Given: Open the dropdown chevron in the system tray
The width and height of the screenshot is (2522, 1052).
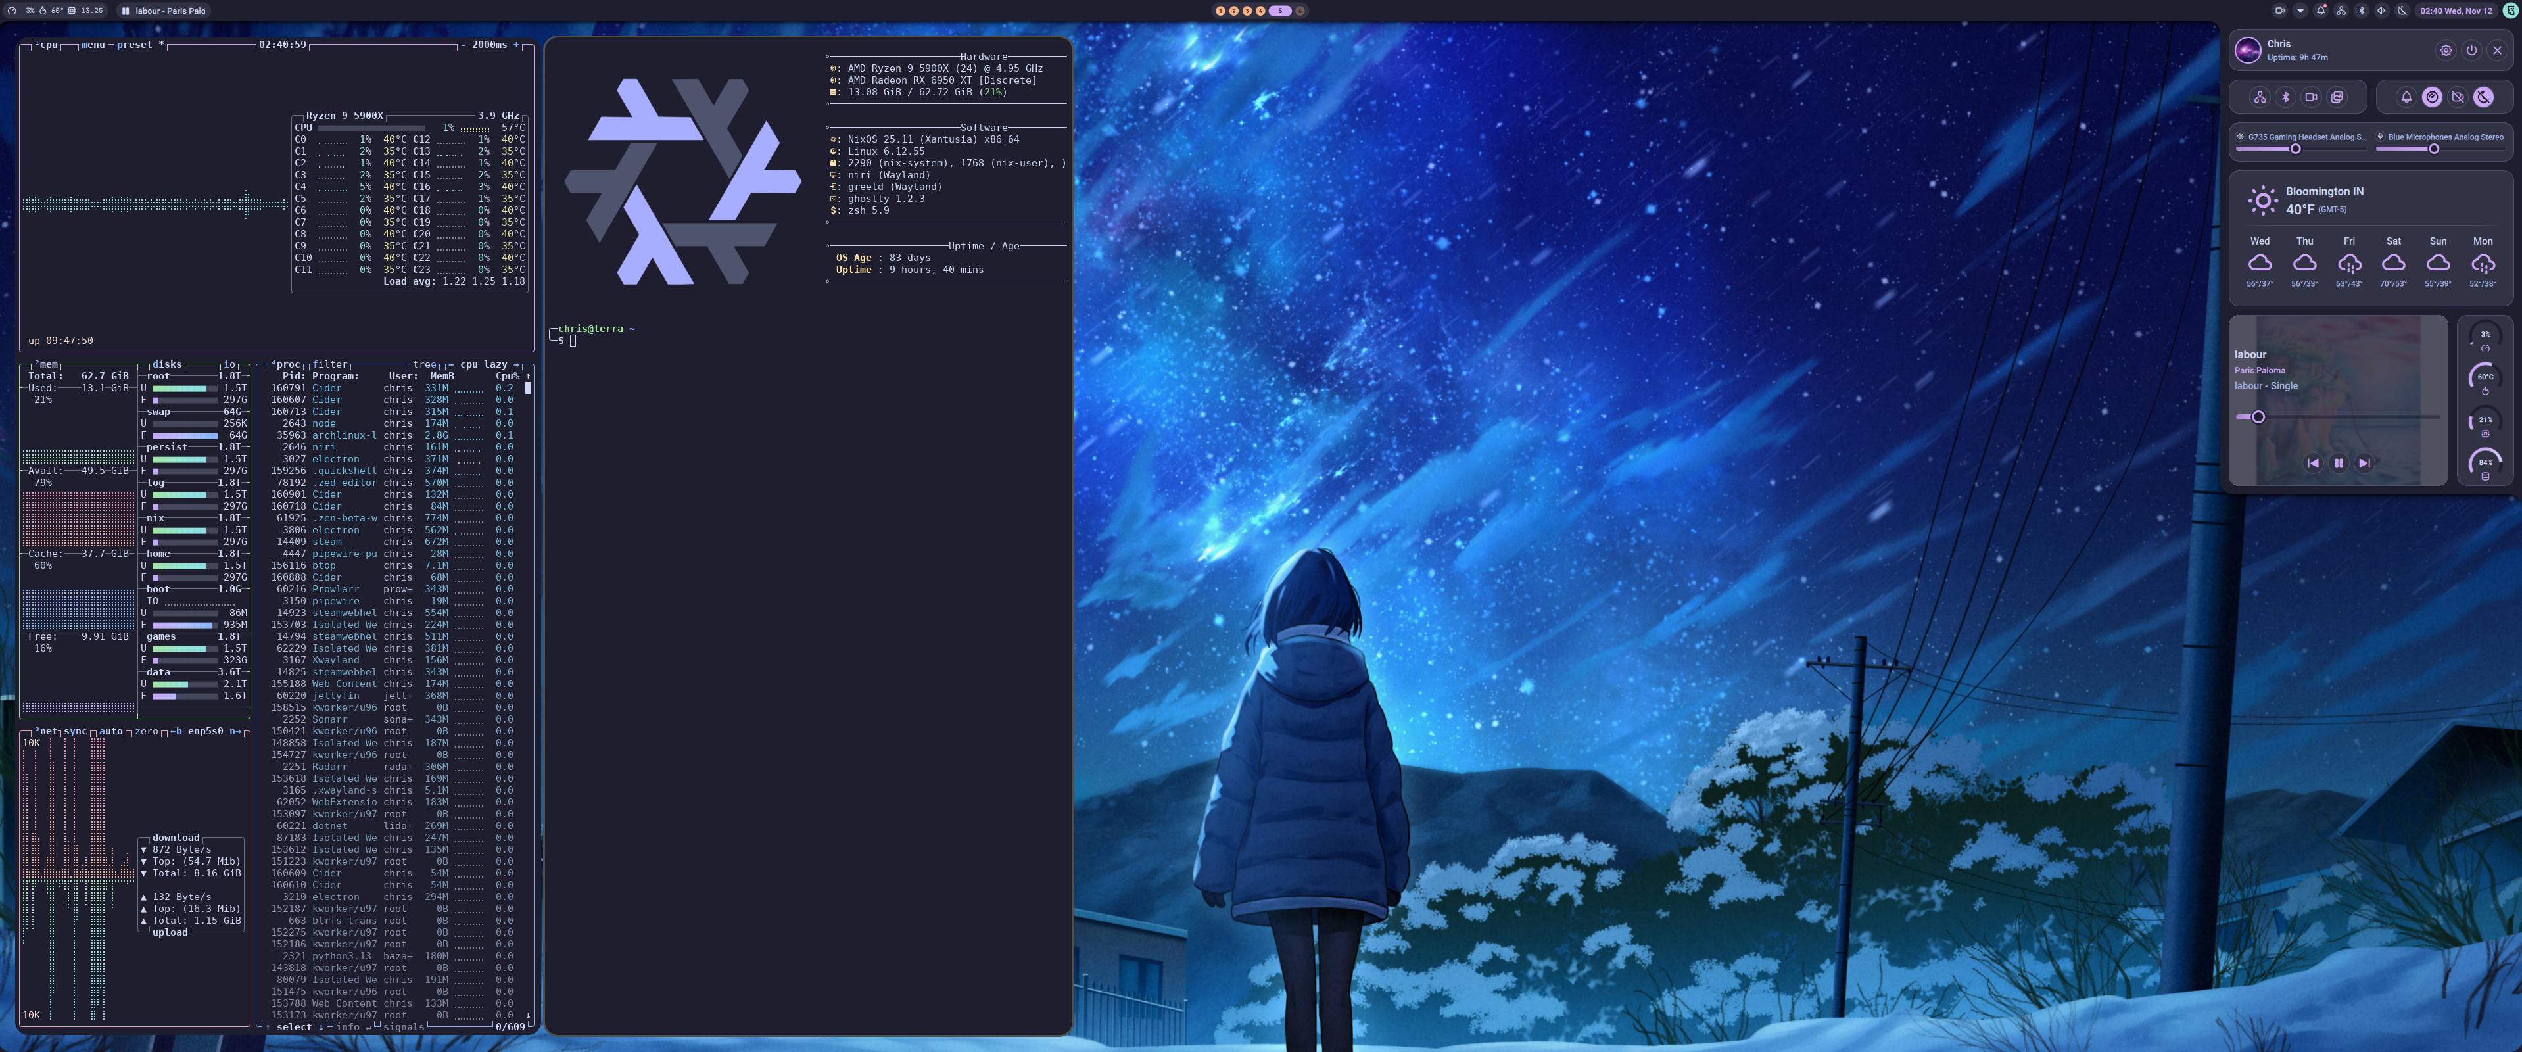Looking at the screenshot, I should click(x=2300, y=11).
